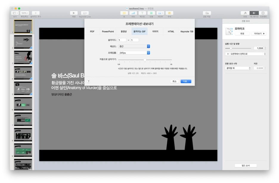This screenshot has width=279, height=183.
Task: Open the View (보기) menu button
Action: [15, 13]
